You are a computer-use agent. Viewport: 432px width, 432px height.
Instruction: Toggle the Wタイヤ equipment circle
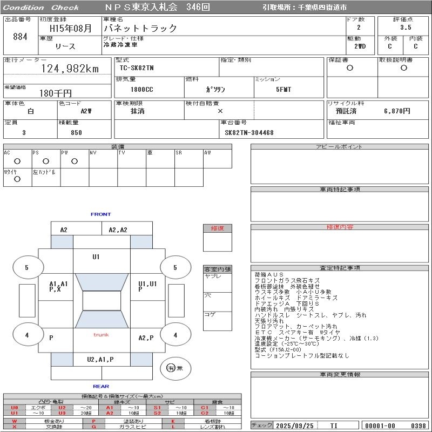point(17,179)
